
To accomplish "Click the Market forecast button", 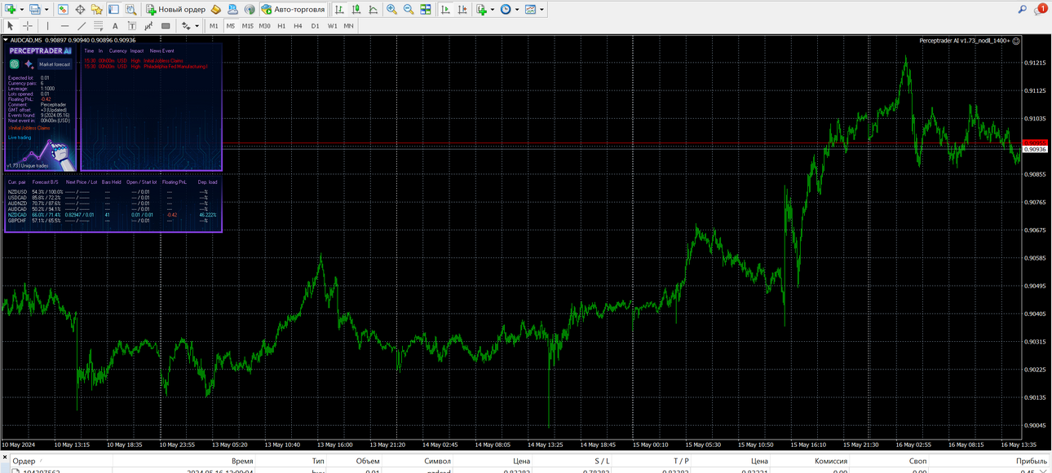I will click(55, 64).
